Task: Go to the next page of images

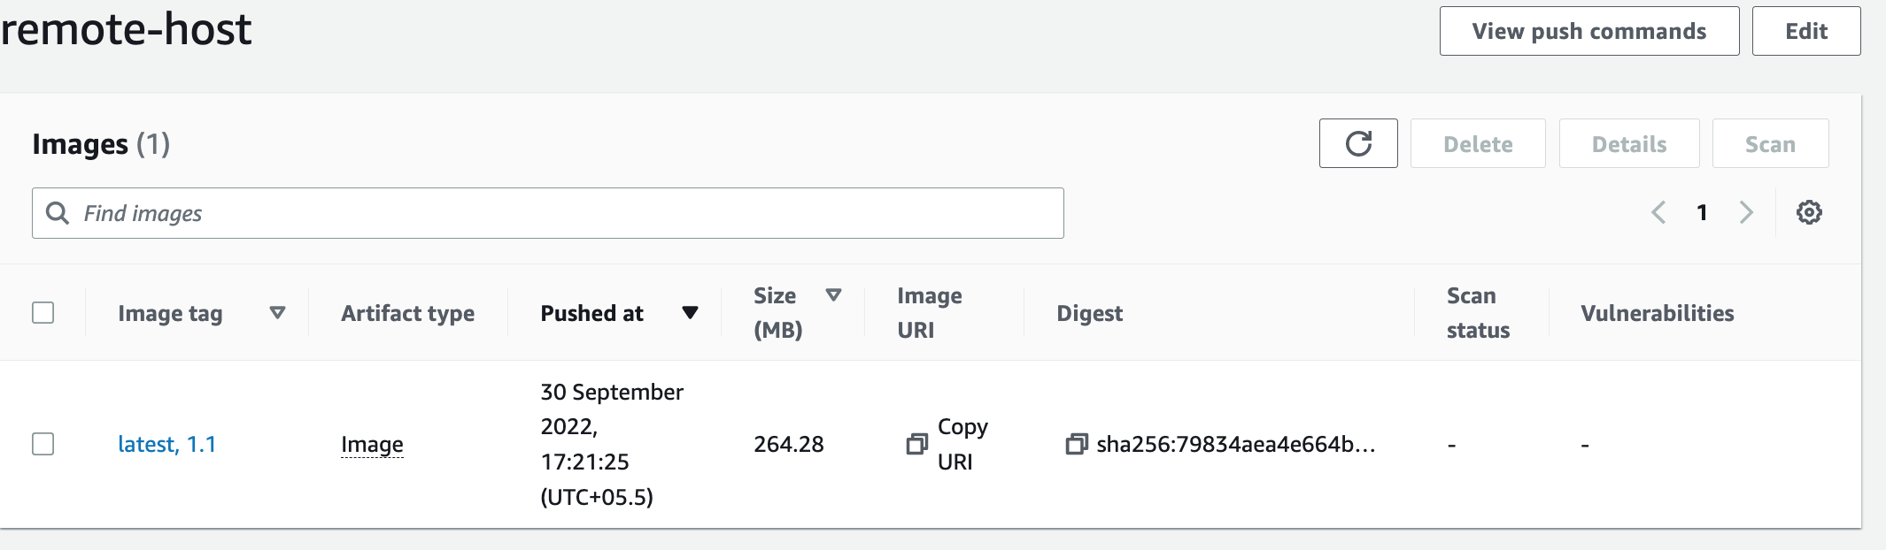Action: click(1746, 212)
